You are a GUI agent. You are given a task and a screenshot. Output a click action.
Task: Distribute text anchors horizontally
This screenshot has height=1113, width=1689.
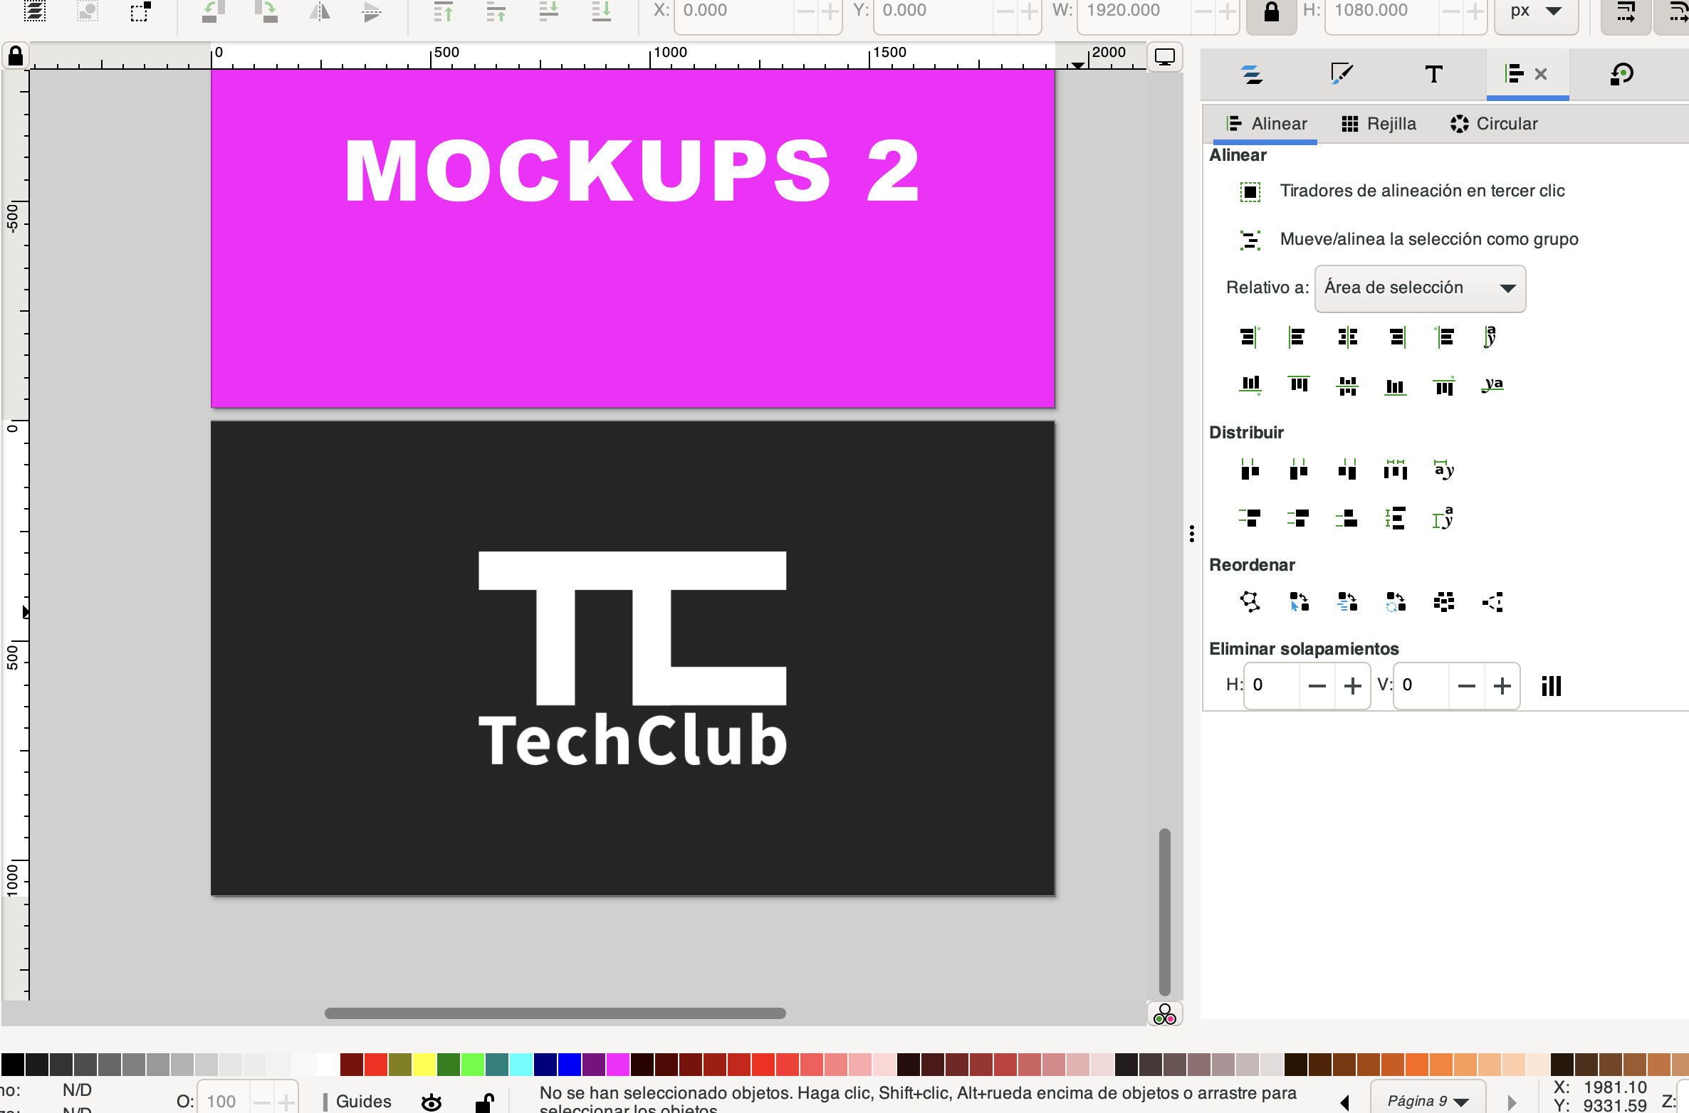coord(1444,469)
